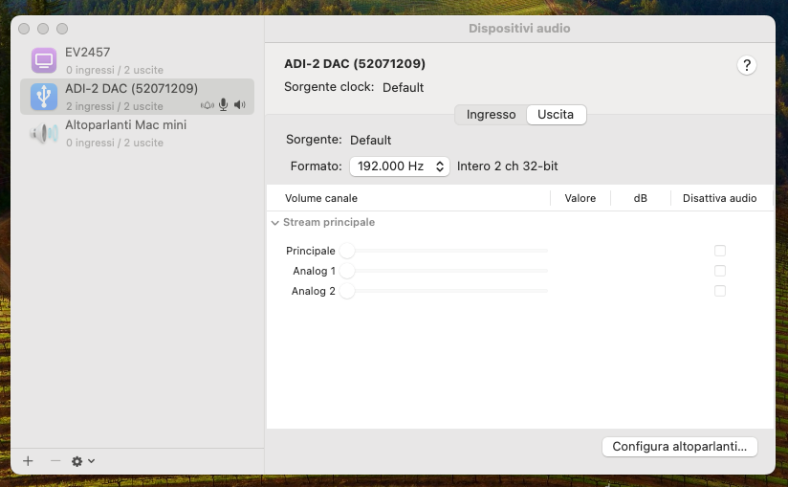The width and height of the screenshot is (788, 487).
Task: Click the Analog 2 volume slider
Action: point(444,291)
